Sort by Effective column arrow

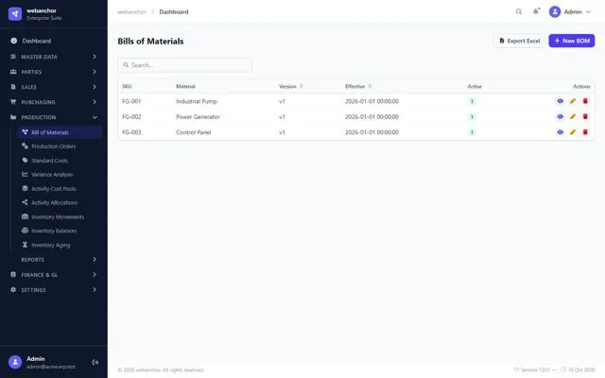(370, 86)
